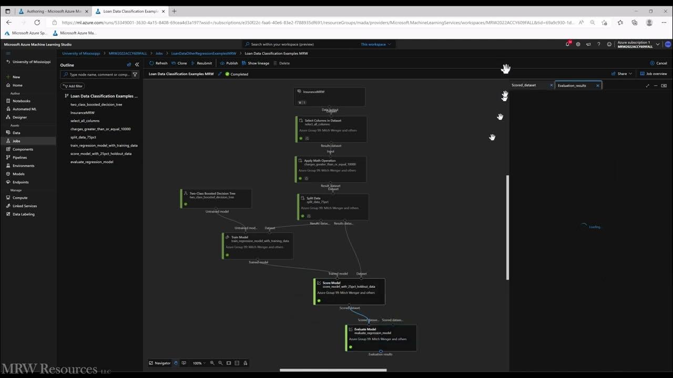Click the filter funnel icon in Outline search

135,75
